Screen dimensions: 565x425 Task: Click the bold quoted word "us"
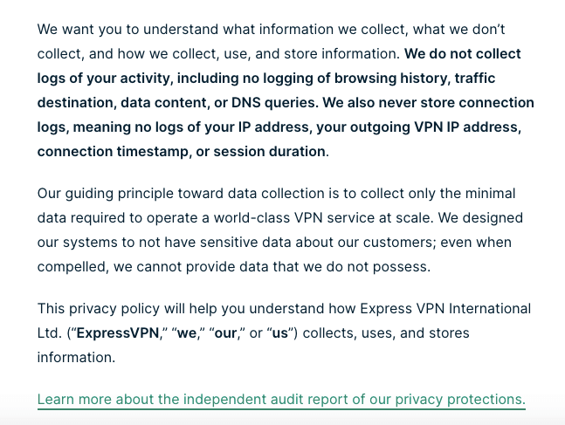coord(280,333)
